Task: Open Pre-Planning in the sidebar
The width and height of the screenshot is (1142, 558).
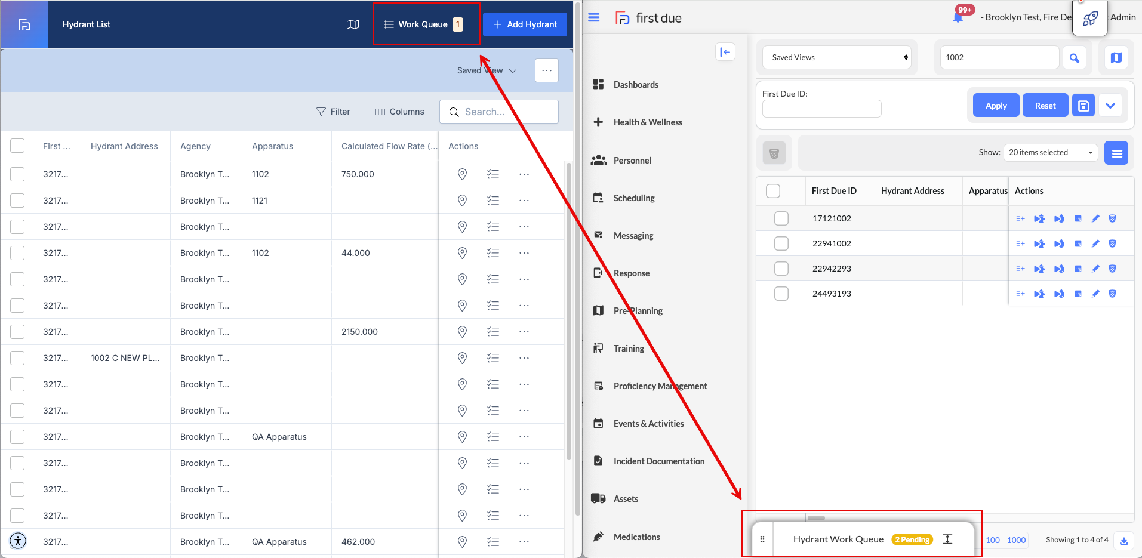Action: 638,311
